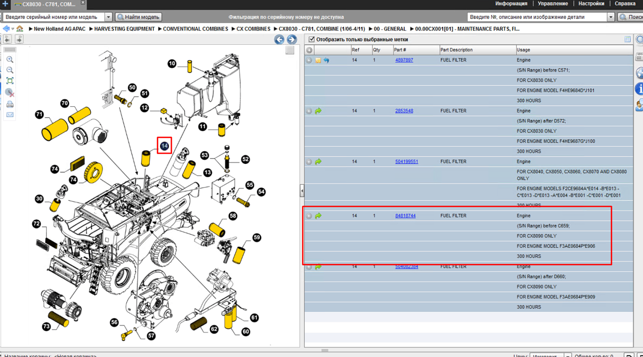Viewport: 643px width, 357px height.
Task: Go to the New Holland AG APAC breadcrumb
Action: coord(60,29)
